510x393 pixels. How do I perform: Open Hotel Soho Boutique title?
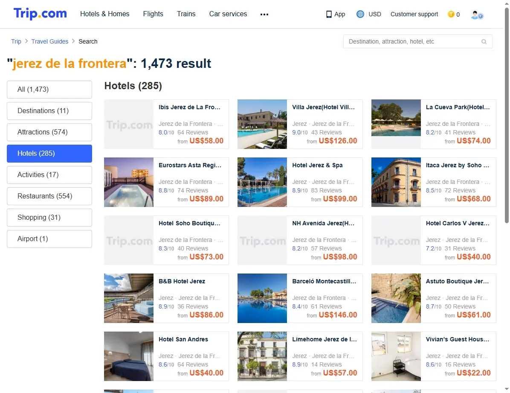tap(189, 223)
